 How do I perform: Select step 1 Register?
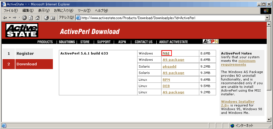point(28,54)
